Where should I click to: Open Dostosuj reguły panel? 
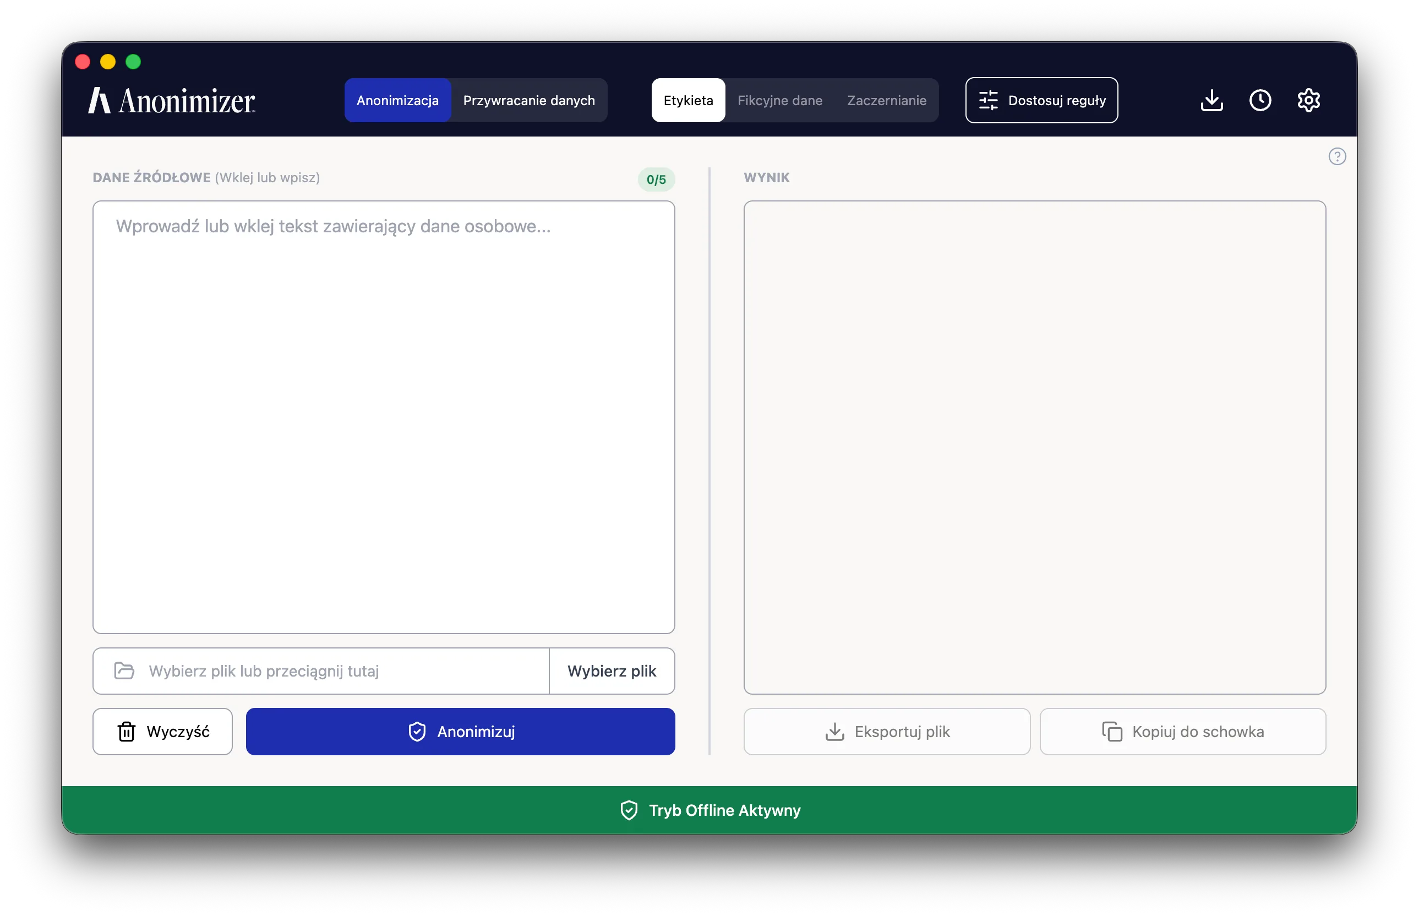[x=1041, y=101]
